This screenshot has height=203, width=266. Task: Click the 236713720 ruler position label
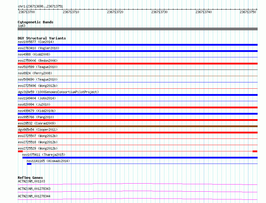click(115, 12)
